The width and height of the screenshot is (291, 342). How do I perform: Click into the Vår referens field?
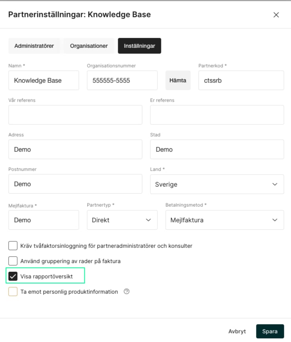click(x=75, y=115)
